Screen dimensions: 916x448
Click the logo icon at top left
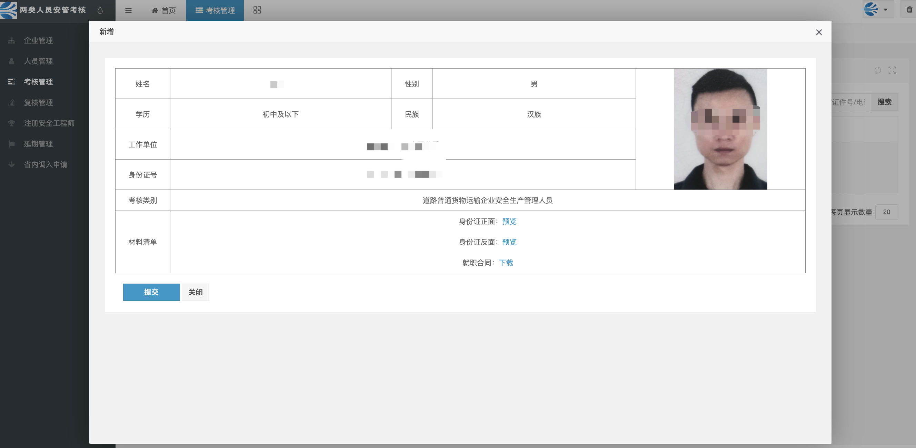pyautogui.click(x=9, y=10)
